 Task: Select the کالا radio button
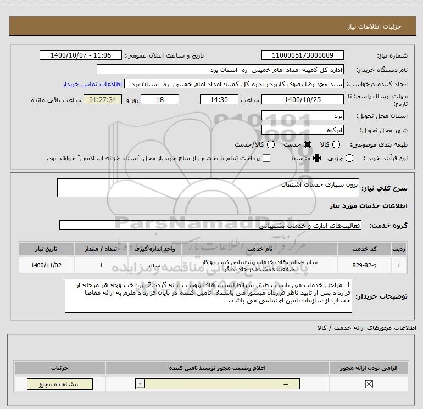click(x=336, y=145)
